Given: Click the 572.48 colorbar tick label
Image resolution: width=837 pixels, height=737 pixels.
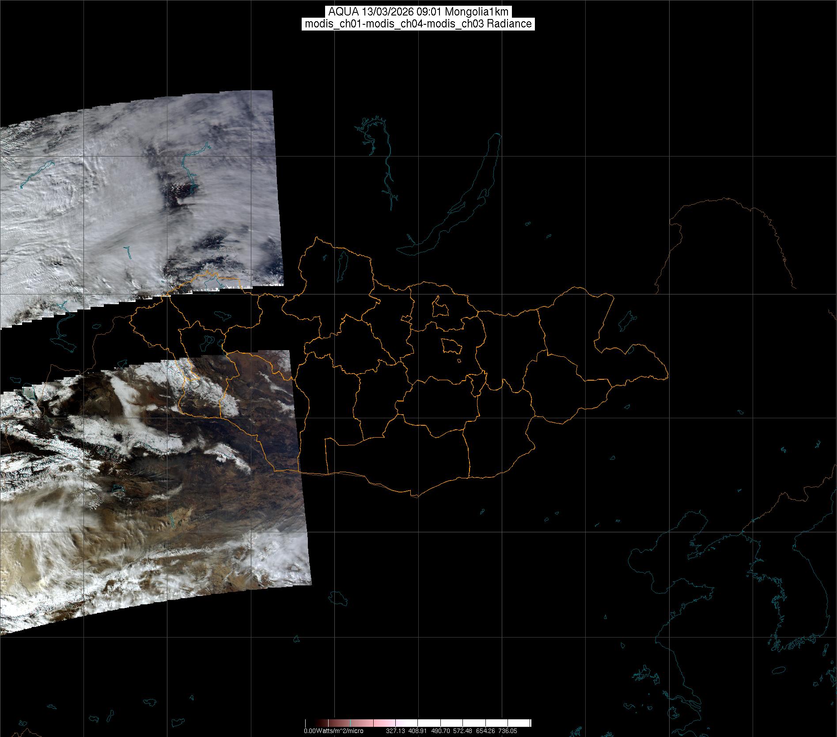Looking at the screenshot, I should point(462,731).
